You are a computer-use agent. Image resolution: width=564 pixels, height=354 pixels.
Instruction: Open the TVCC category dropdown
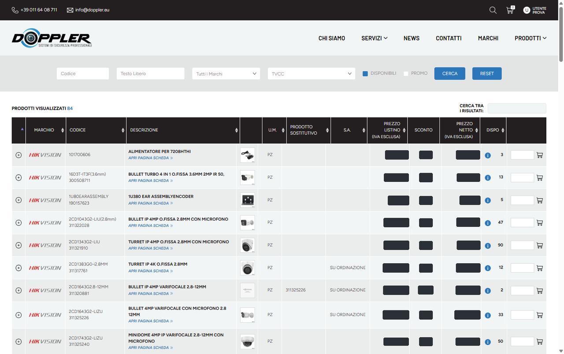click(x=312, y=74)
